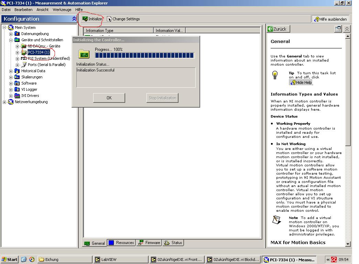The height and width of the screenshot is (264, 359).
Task: Switch to 0ZukünftigeEXE.vi Blockd taskbar item
Action: point(233,260)
